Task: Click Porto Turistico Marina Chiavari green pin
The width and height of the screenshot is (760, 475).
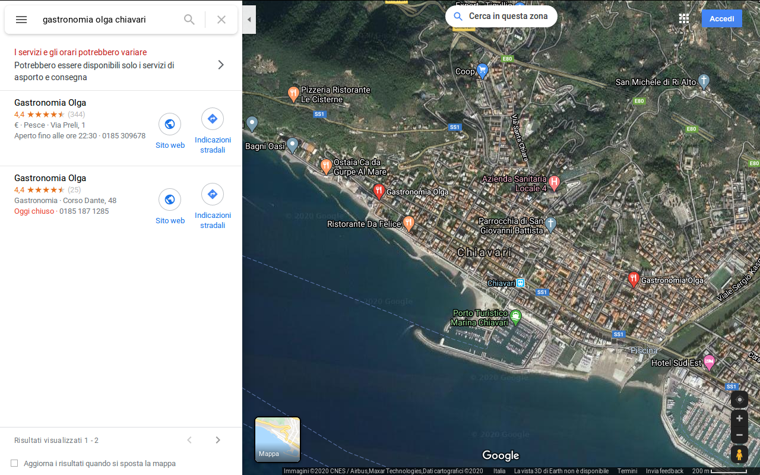Action: [x=515, y=317]
